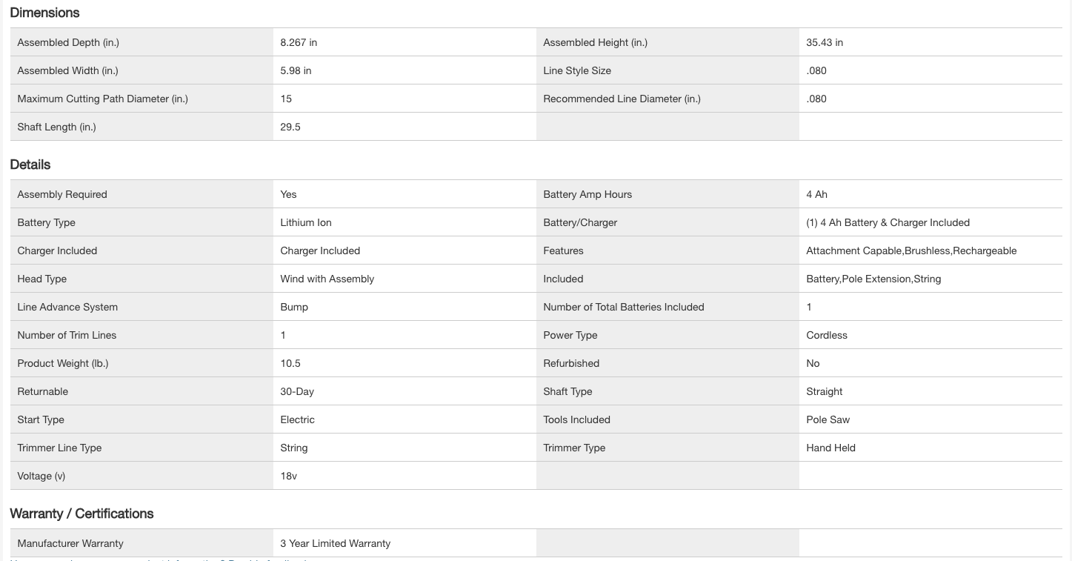Click the Recommended Line Diameter (in.) label
This screenshot has width=1072, height=561.
tap(622, 99)
